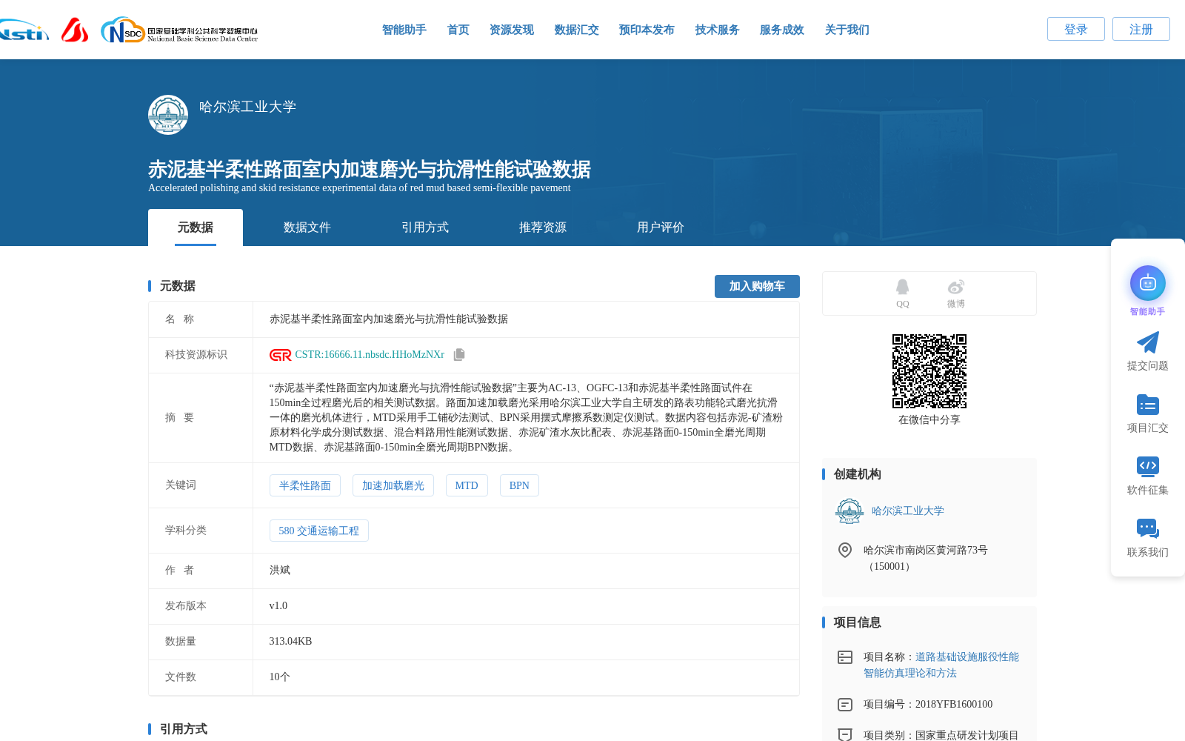Select the 元数据 tab
1185x741 pixels.
tap(196, 227)
